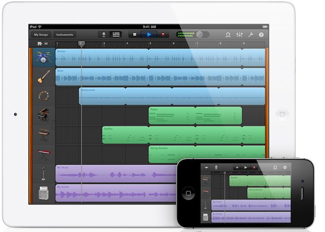Switch to tracks view button on iPad
The height and width of the screenshot is (232, 325).
click(x=116, y=35)
